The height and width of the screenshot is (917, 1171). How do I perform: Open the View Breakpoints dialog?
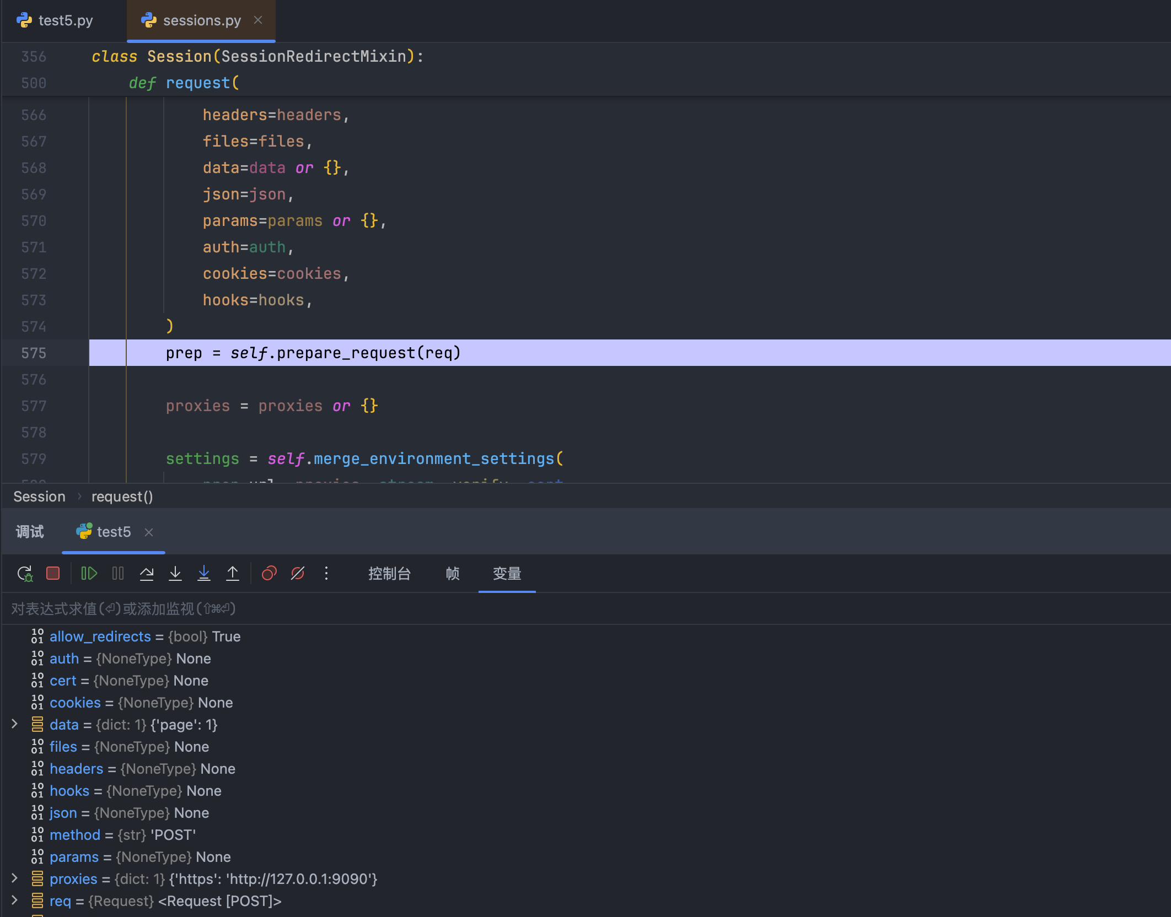coord(269,574)
